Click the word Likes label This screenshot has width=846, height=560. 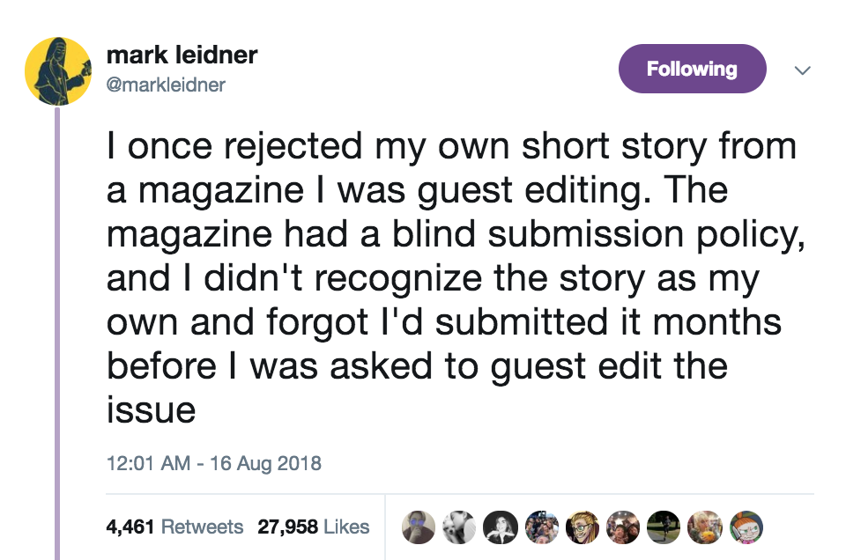[x=346, y=527]
